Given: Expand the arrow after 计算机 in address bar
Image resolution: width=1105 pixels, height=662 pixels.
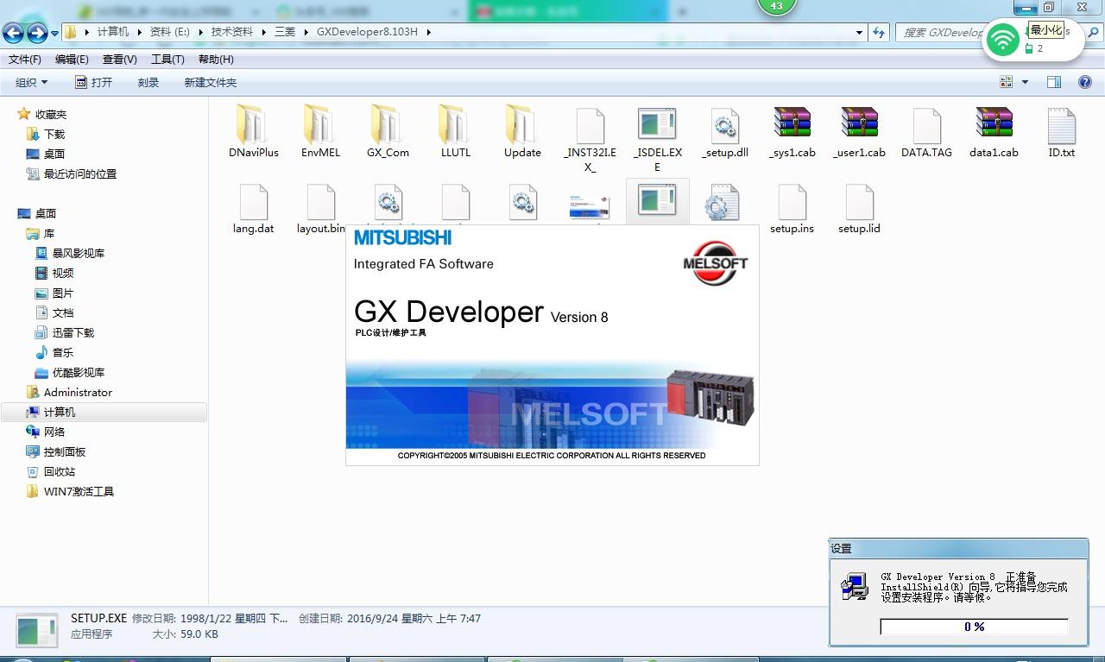Looking at the screenshot, I should 139,32.
